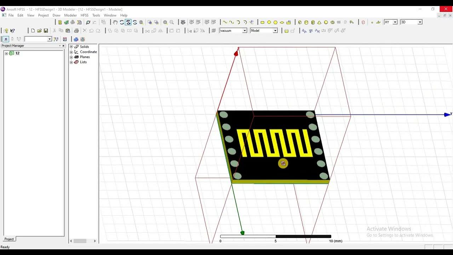The image size is (453, 255).
Task: Open the Modeler menu
Action: (x=70, y=15)
